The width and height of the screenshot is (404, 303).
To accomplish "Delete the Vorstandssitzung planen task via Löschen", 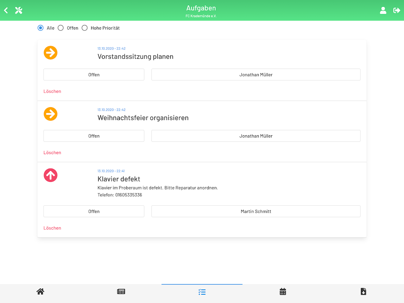I will coord(52,91).
